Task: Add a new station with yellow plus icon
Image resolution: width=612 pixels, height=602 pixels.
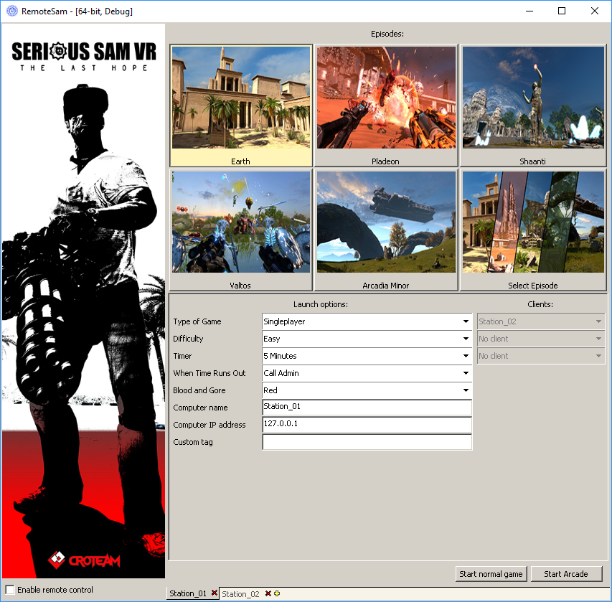Action: (277, 593)
